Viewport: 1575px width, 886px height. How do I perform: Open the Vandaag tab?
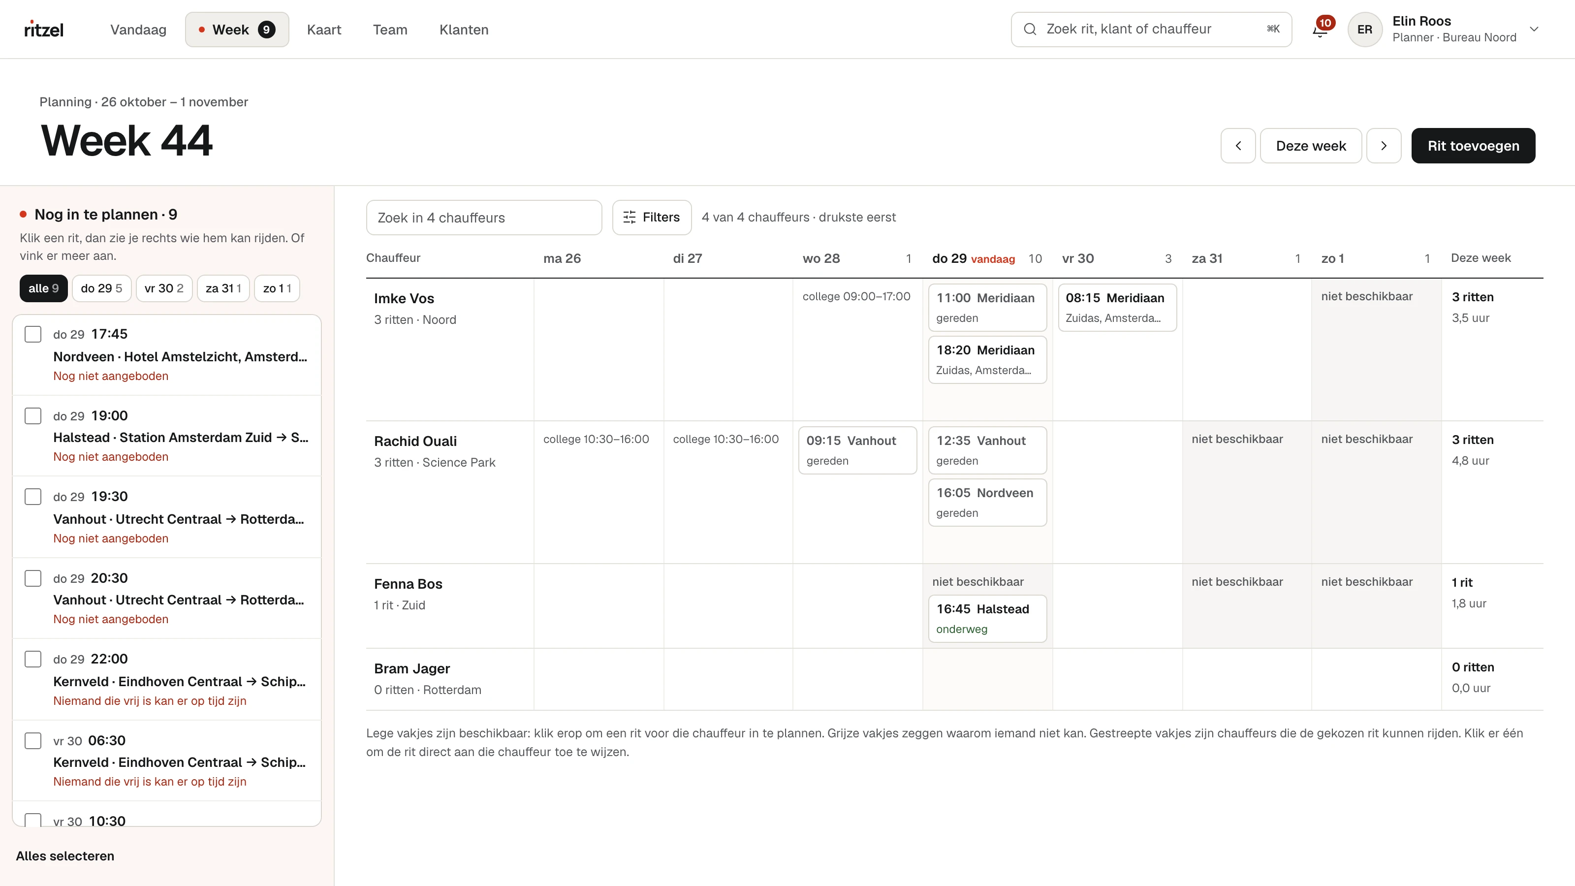coord(138,30)
